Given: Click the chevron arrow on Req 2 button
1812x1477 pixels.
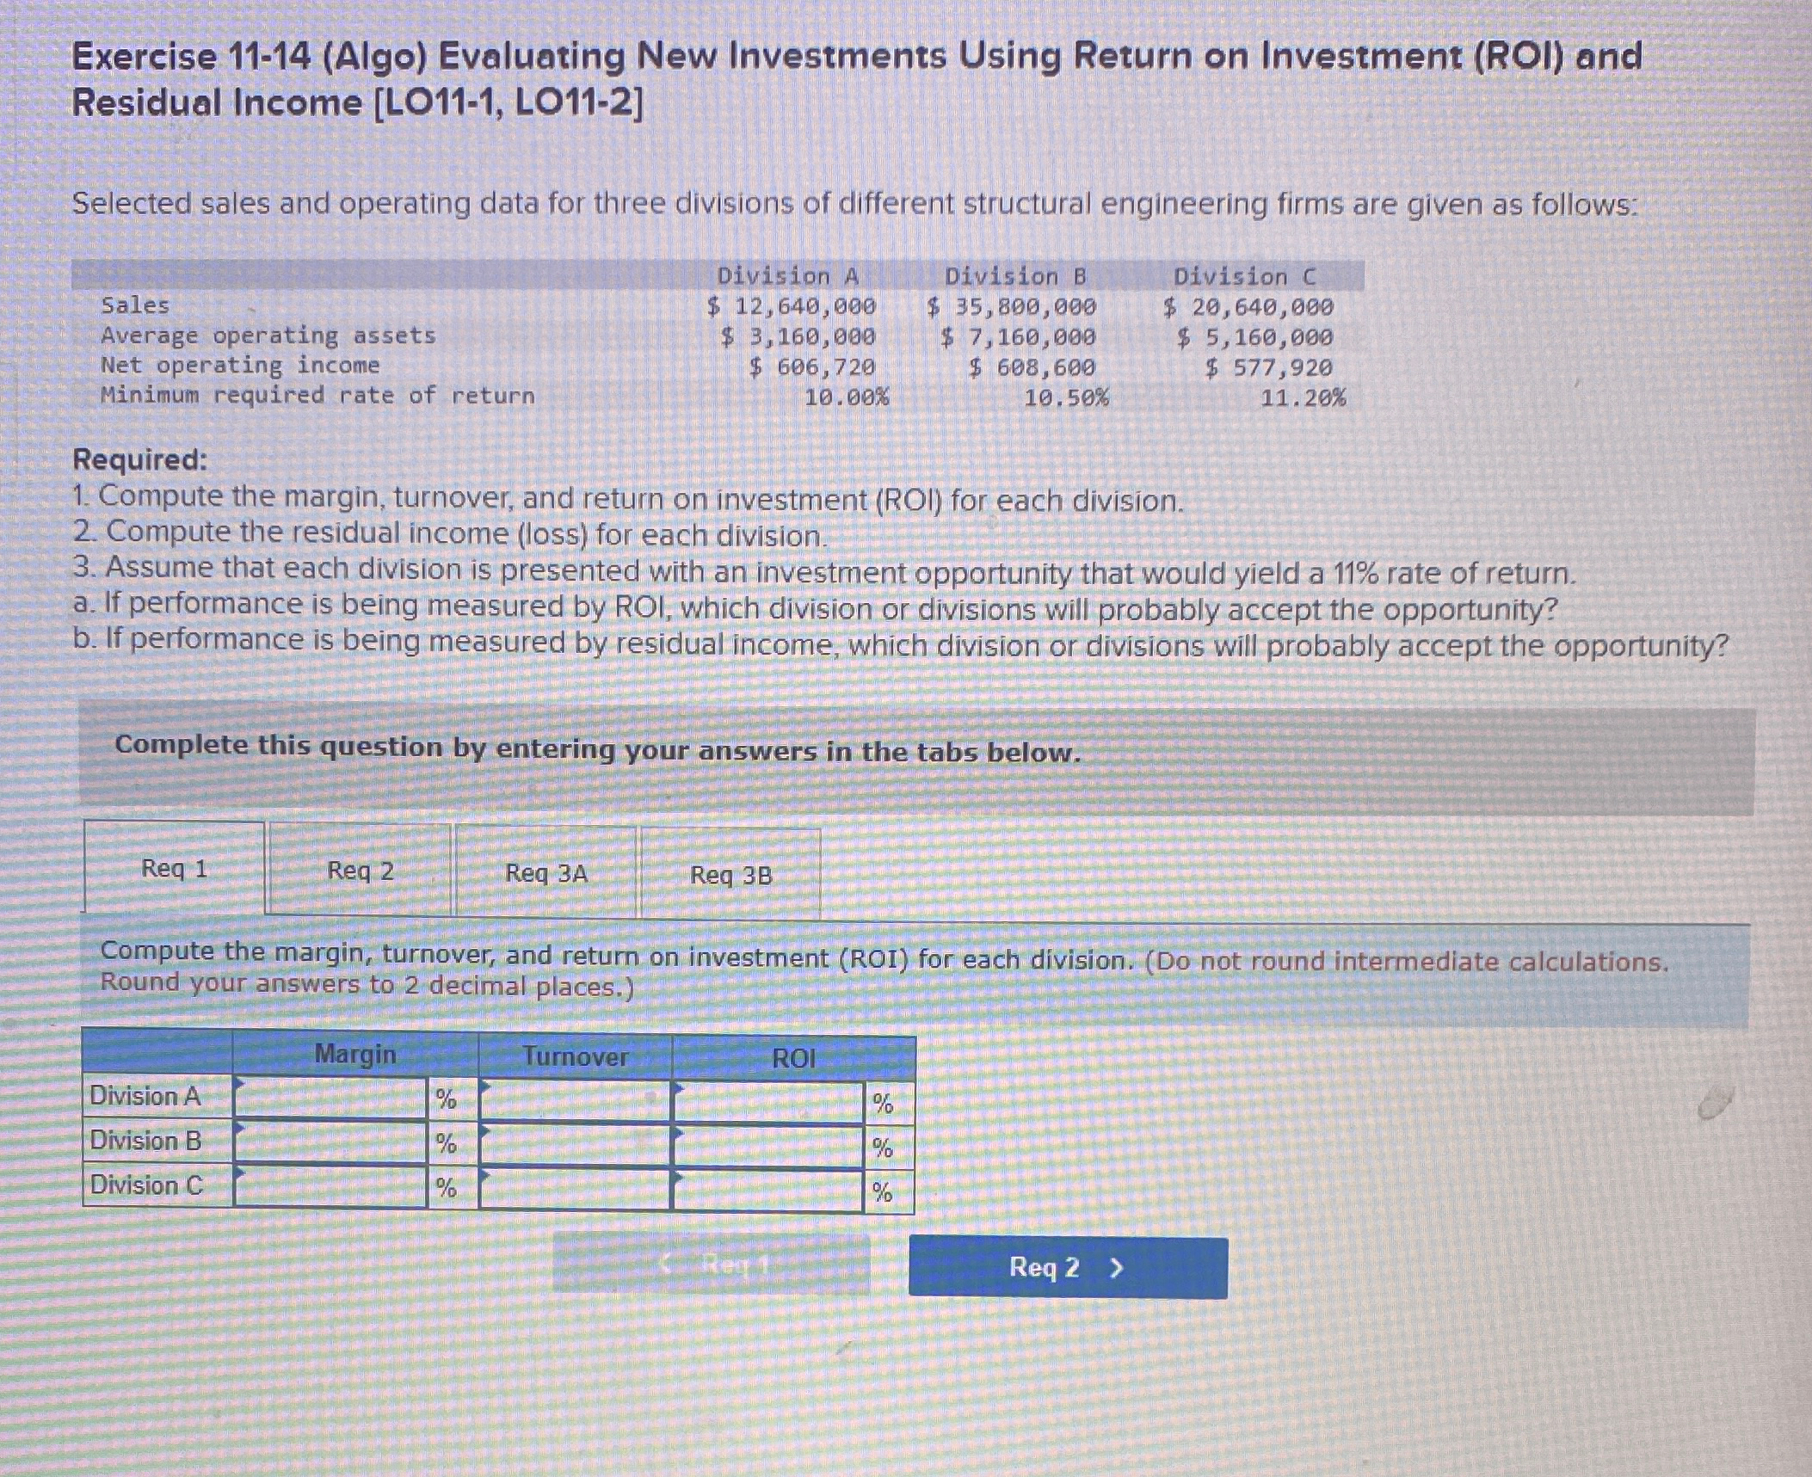Looking at the screenshot, I should [1117, 1268].
